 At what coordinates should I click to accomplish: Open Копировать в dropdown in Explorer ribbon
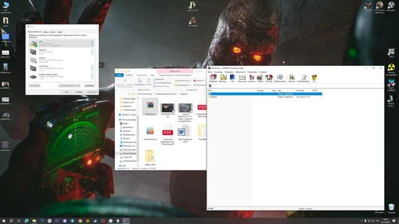183,85
